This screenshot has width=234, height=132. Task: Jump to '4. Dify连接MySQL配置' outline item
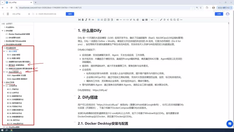click(13, 44)
